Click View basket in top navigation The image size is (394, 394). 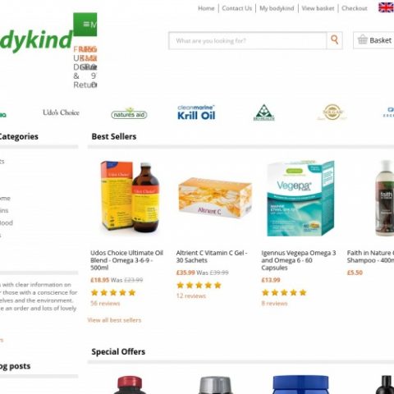[318, 8]
